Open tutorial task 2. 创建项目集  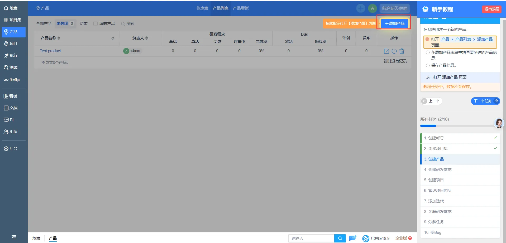point(460,149)
